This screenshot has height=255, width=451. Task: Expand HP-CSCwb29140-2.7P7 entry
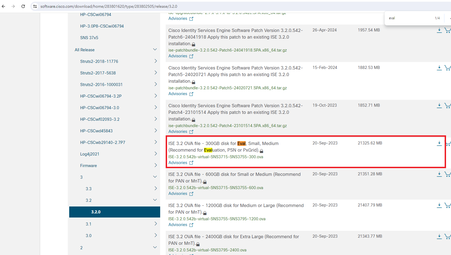pos(155,142)
